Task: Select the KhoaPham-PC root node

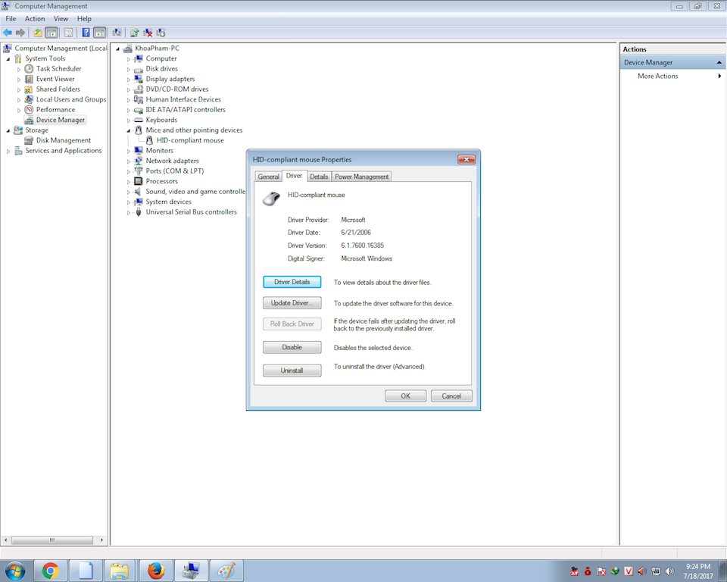Action: tap(158, 48)
